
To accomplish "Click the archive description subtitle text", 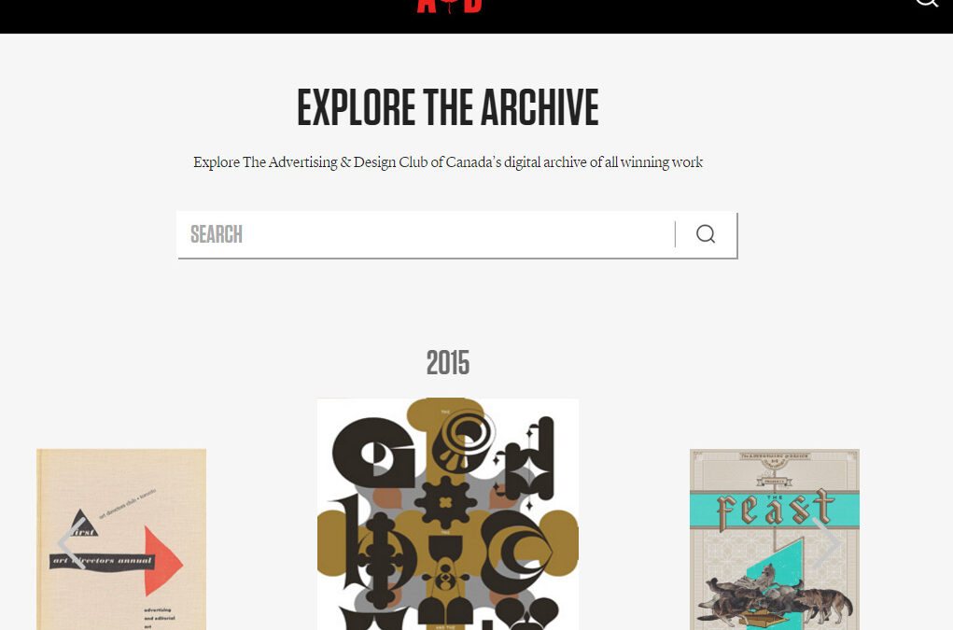I will pyautogui.click(x=448, y=162).
